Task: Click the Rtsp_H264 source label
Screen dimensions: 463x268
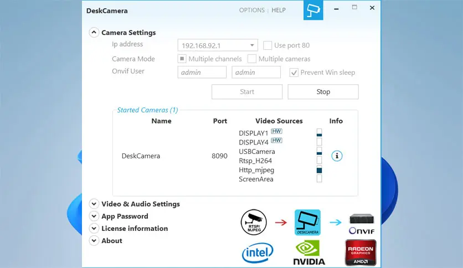Action: [255, 161]
